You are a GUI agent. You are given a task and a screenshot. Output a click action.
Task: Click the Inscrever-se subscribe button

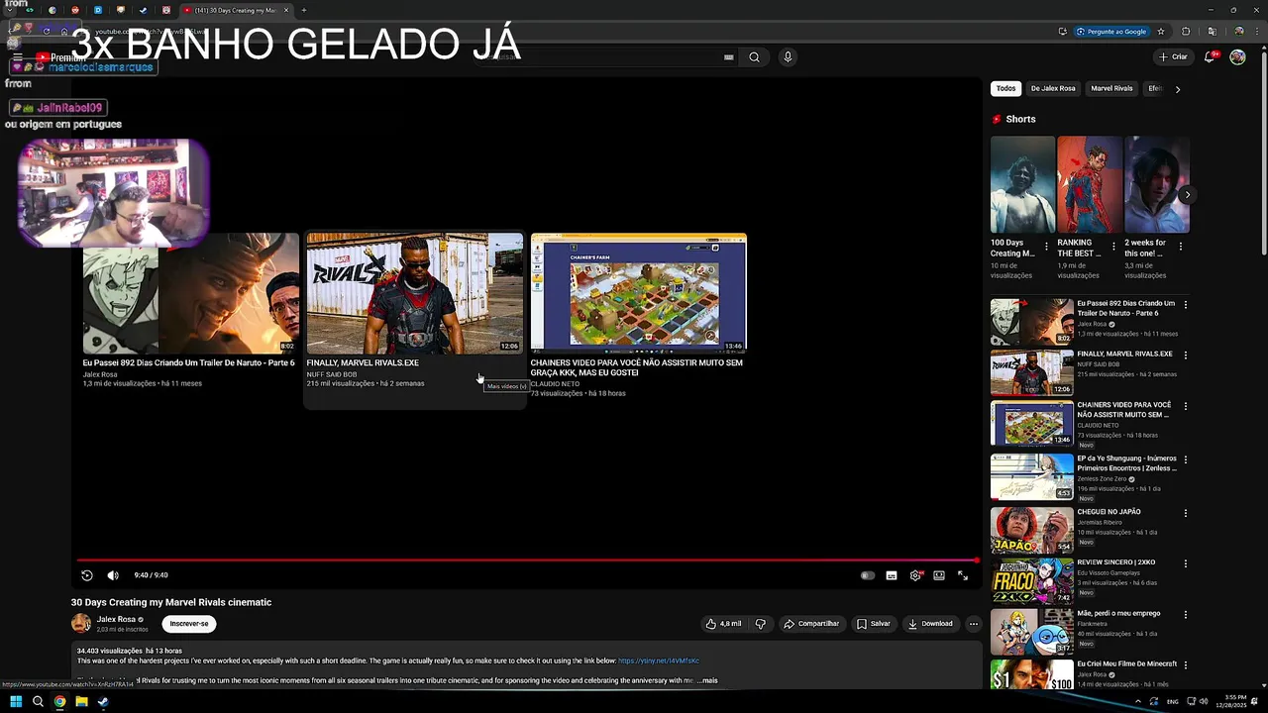click(x=189, y=624)
